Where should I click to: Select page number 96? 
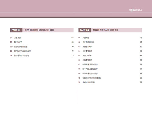(141, 78)
